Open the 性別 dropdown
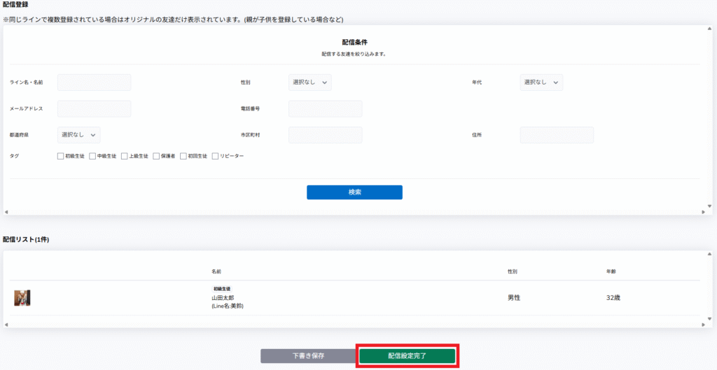Screen dimensions: 717x370 pyautogui.click(x=309, y=83)
